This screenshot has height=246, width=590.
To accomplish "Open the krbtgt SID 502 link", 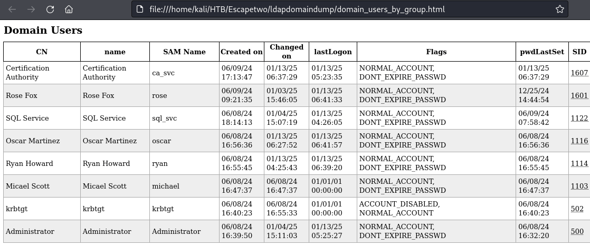I will (577, 209).
